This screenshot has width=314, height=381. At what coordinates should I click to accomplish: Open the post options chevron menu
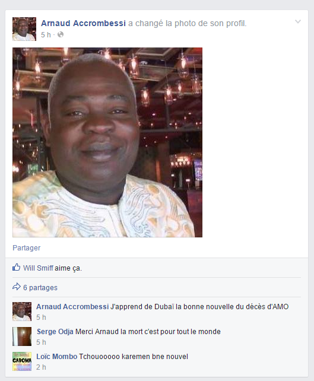point(298,22)
